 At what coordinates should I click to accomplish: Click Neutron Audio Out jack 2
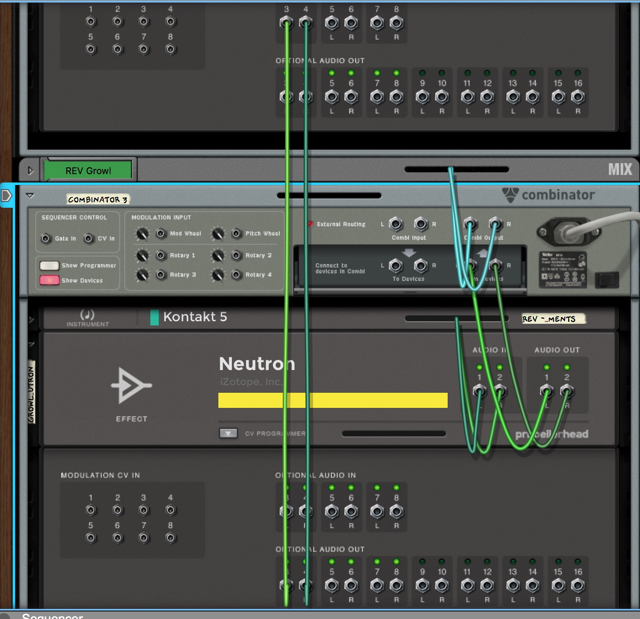point(567,392)
